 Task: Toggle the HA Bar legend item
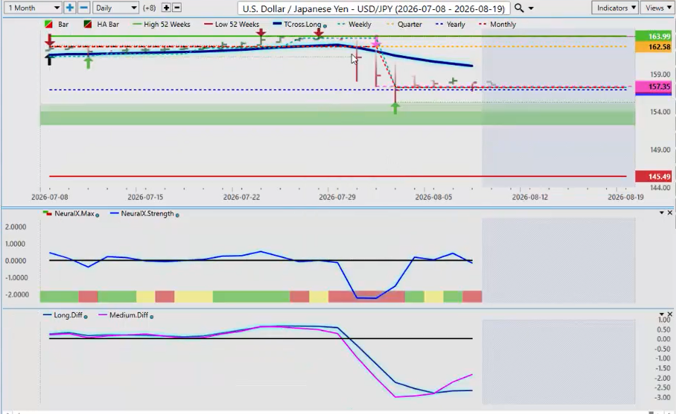point(101,24)
